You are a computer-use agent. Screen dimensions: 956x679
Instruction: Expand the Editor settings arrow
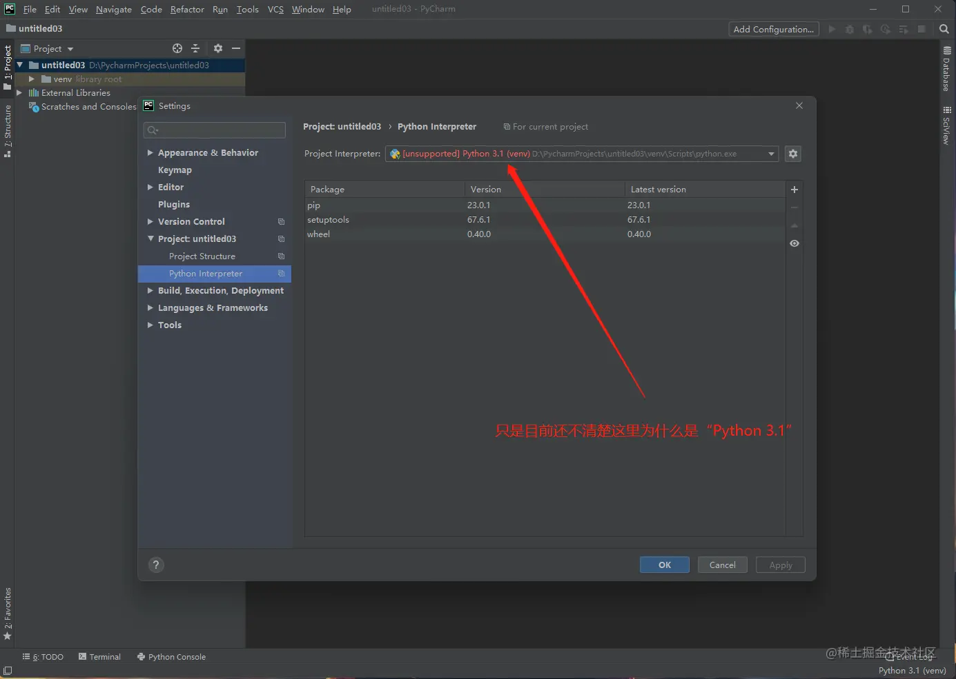(x=150, y=187)
